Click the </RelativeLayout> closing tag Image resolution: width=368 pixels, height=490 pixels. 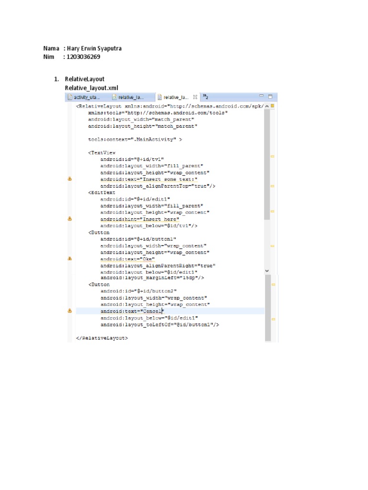point(102,338)
